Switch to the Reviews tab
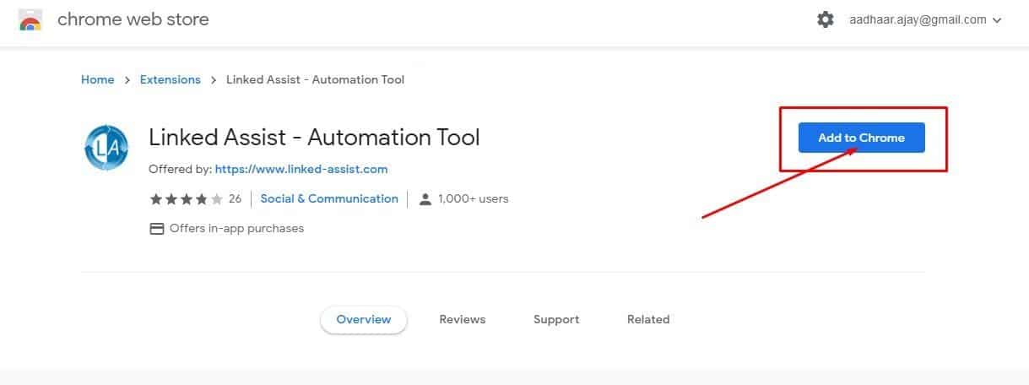 [x=462, y=319]
